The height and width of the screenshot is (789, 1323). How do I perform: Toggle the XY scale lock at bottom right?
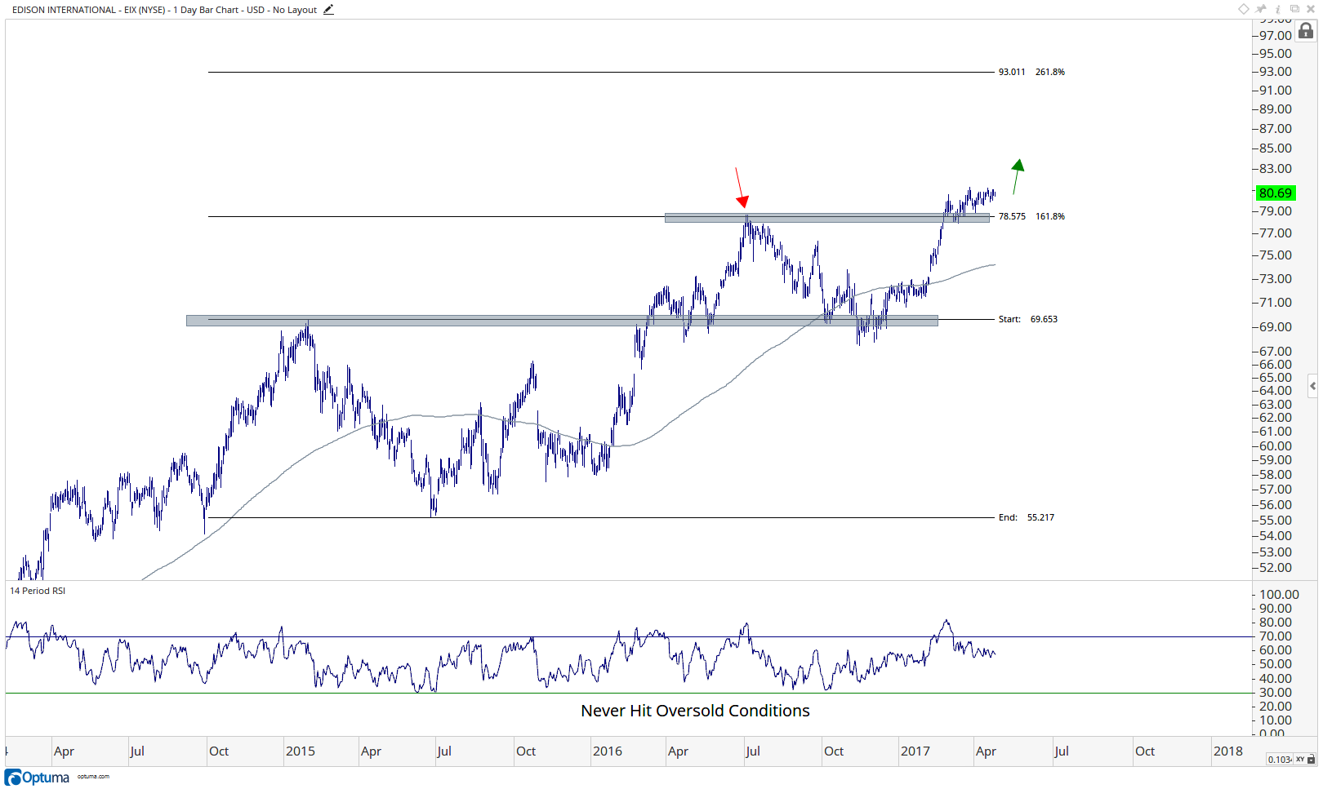(1305, 760)
